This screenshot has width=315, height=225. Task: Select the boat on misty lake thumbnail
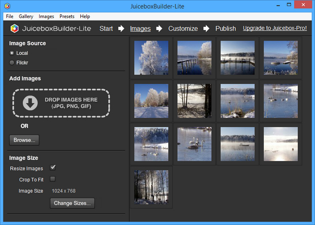[237, 144]
